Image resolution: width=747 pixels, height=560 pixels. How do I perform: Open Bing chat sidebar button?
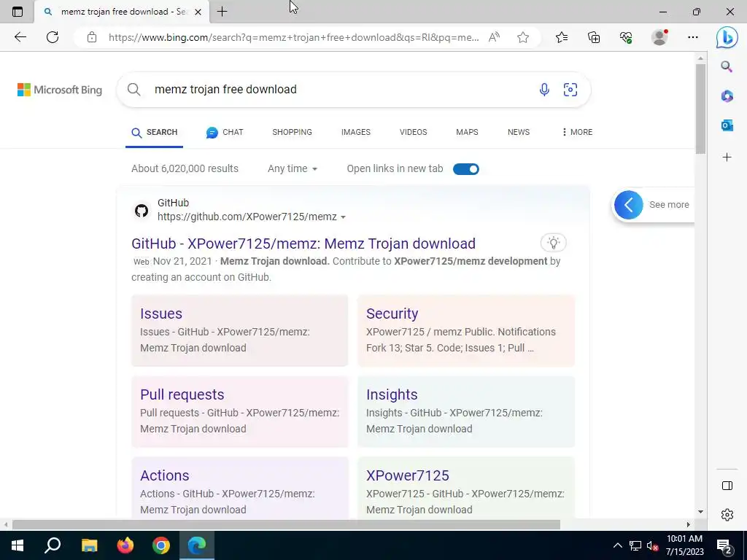tap(727, 37)
